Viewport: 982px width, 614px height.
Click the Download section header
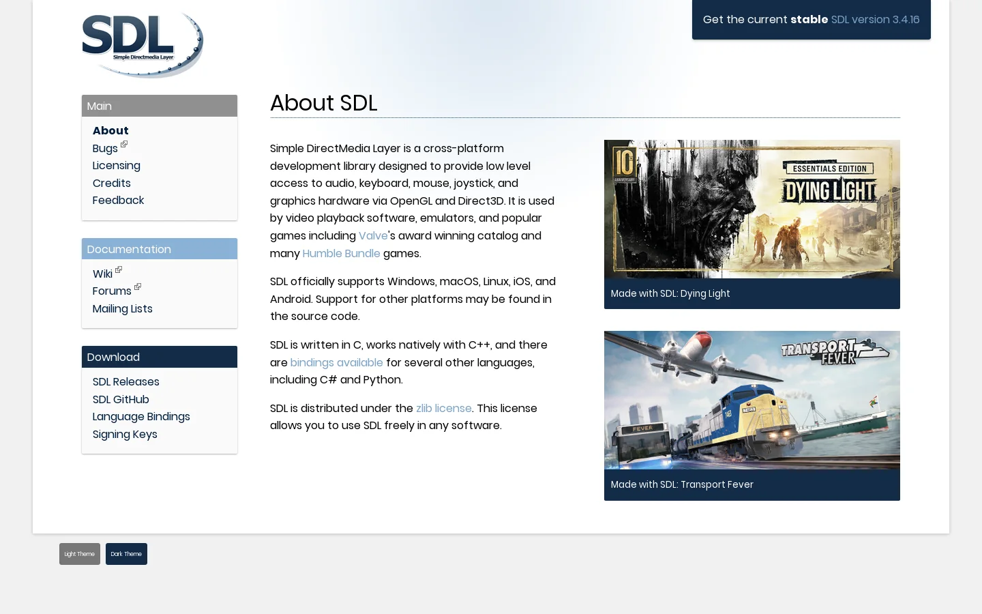pyautogui.click(x=160, y=357)
